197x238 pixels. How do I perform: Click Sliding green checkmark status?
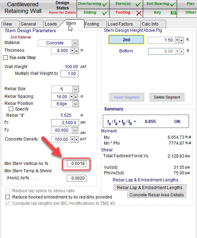(105, 13)
